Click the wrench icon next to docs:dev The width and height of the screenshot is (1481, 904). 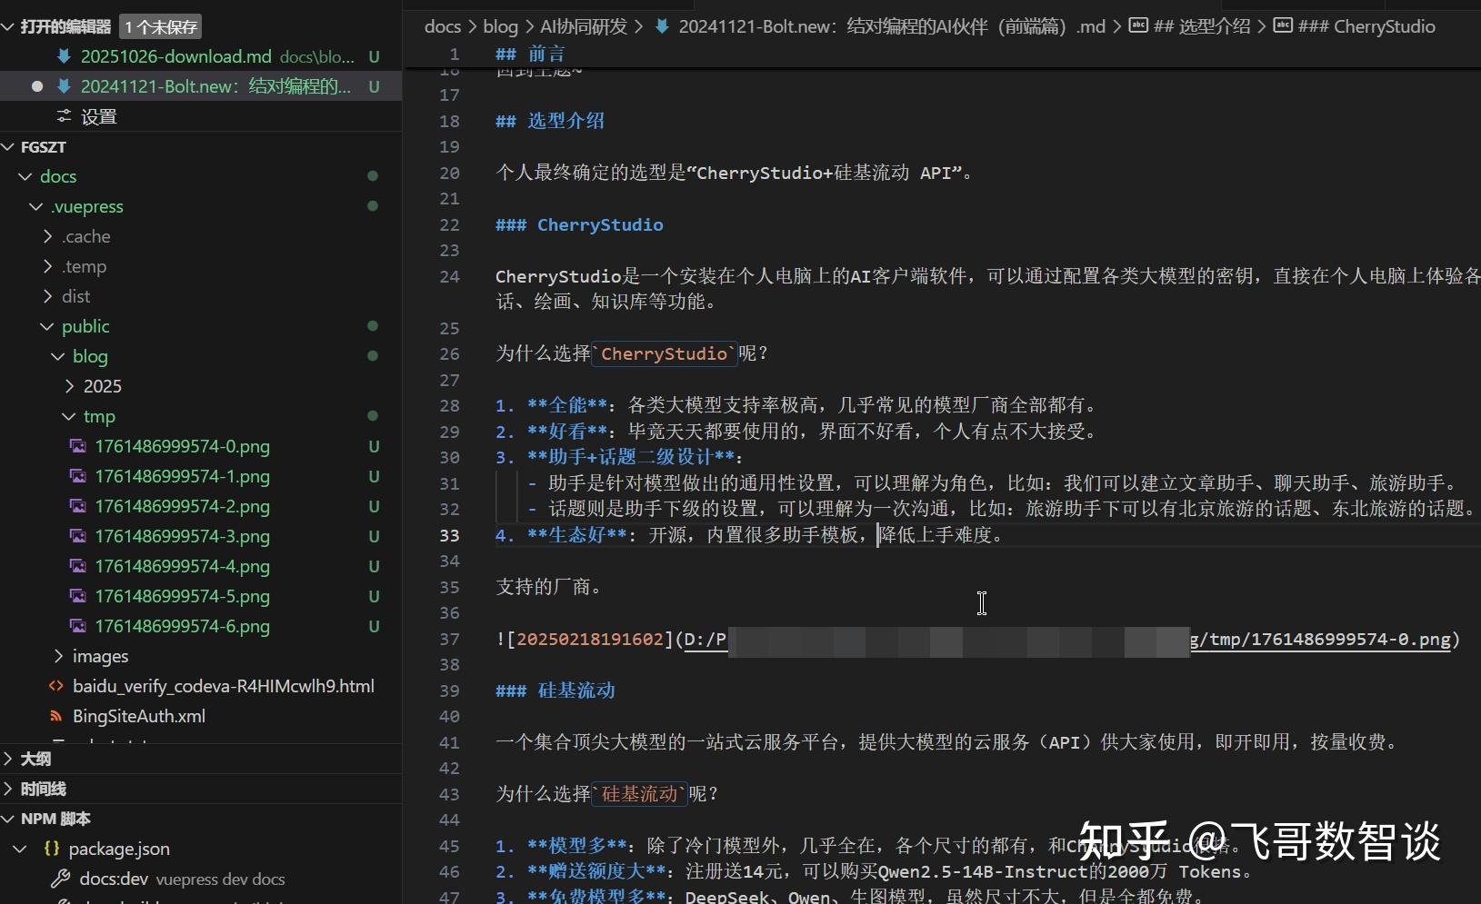pyautogui.click(x=61, y=879)
